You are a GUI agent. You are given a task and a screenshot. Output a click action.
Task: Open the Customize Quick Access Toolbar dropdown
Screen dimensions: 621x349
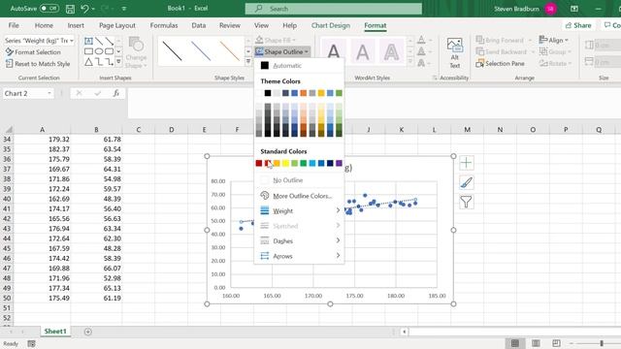coord(124,9)
